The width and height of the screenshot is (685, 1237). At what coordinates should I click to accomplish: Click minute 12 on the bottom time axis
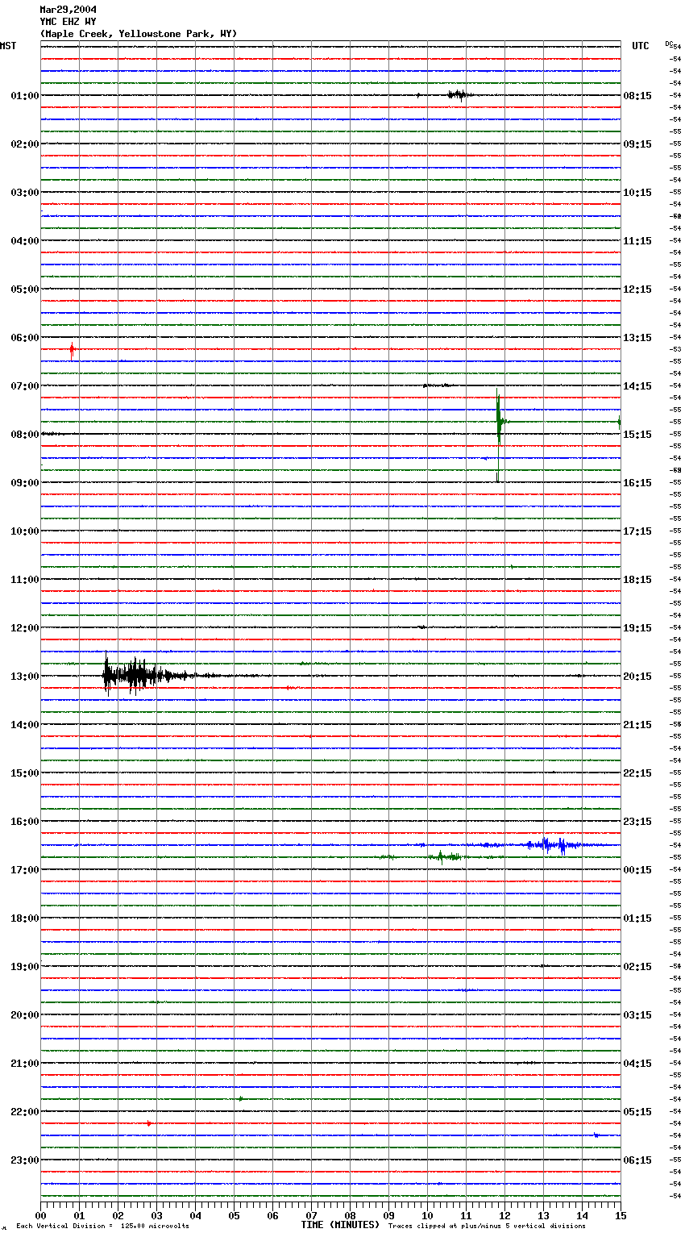pos(504,1215)
